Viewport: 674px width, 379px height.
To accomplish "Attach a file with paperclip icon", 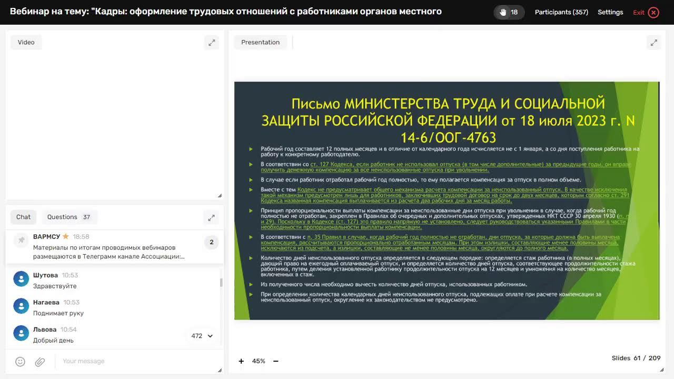I will (x=40, y=362).
